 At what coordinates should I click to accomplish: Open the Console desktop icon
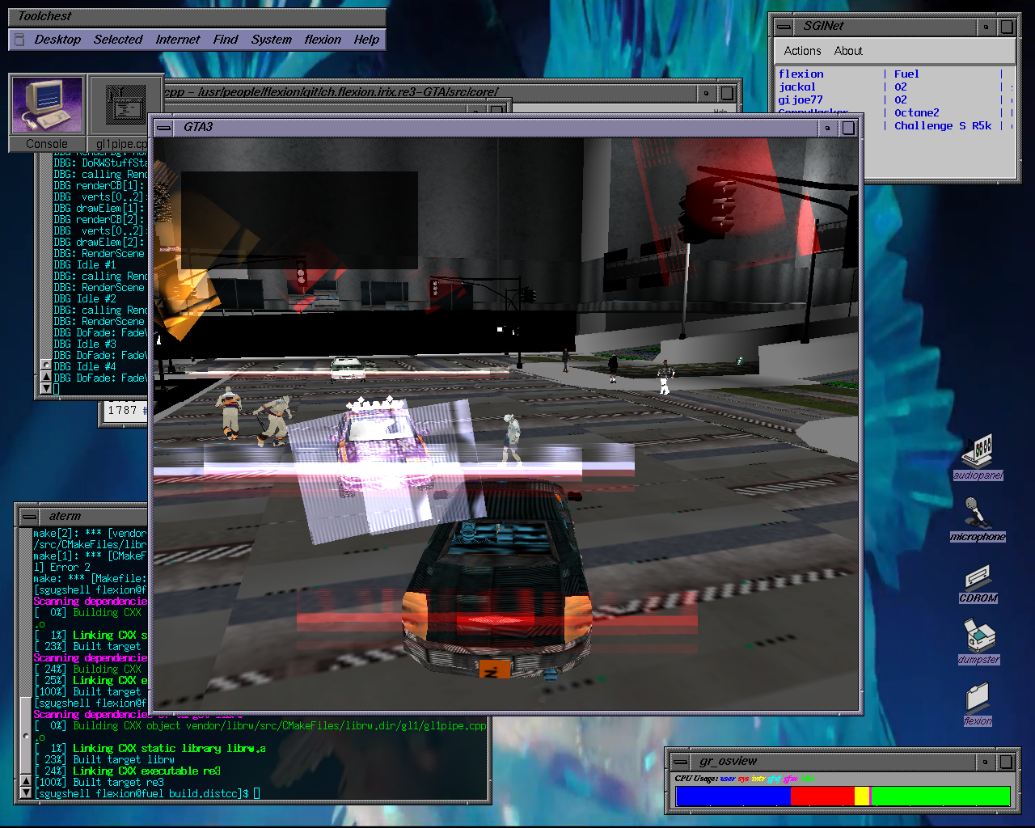(x=47, y=112)
